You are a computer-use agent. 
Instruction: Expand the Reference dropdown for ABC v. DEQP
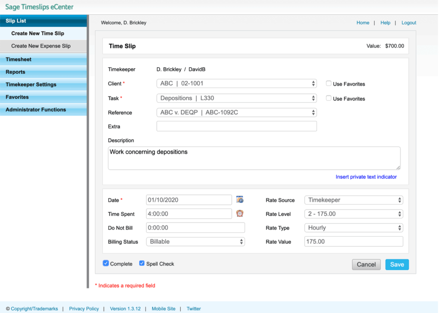click(x=236, y=112)
